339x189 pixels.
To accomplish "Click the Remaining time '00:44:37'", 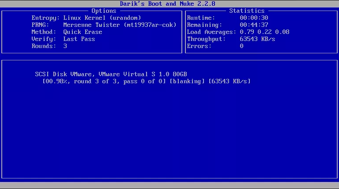I will (x=254, y=25).
